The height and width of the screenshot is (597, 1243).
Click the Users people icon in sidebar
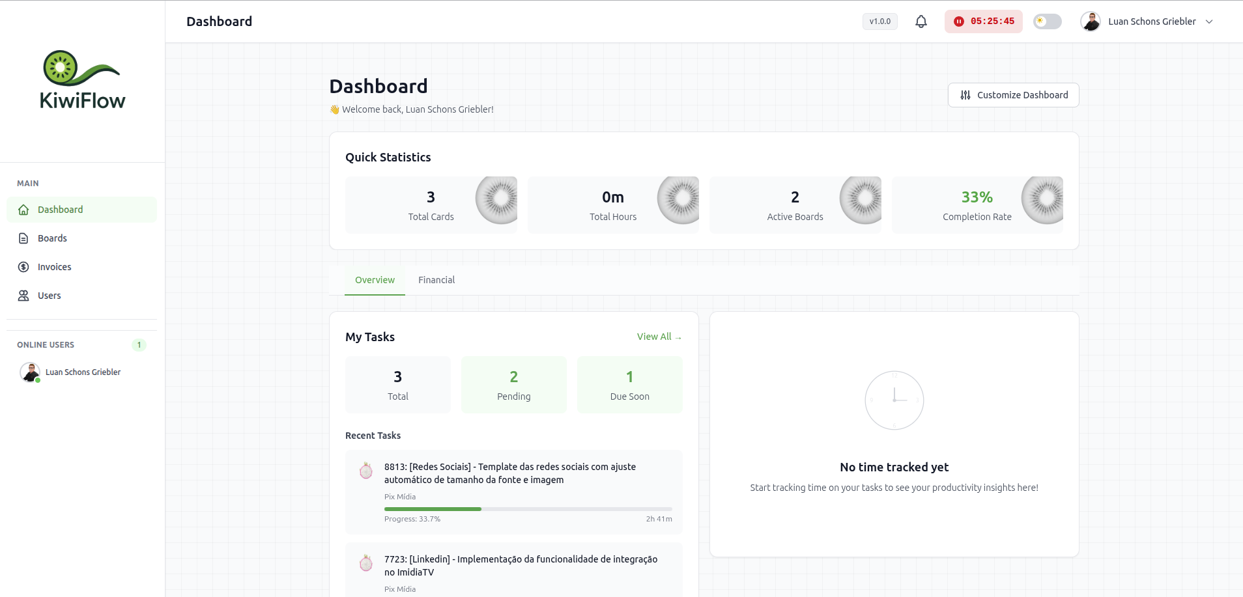click(x=23, y=296)
